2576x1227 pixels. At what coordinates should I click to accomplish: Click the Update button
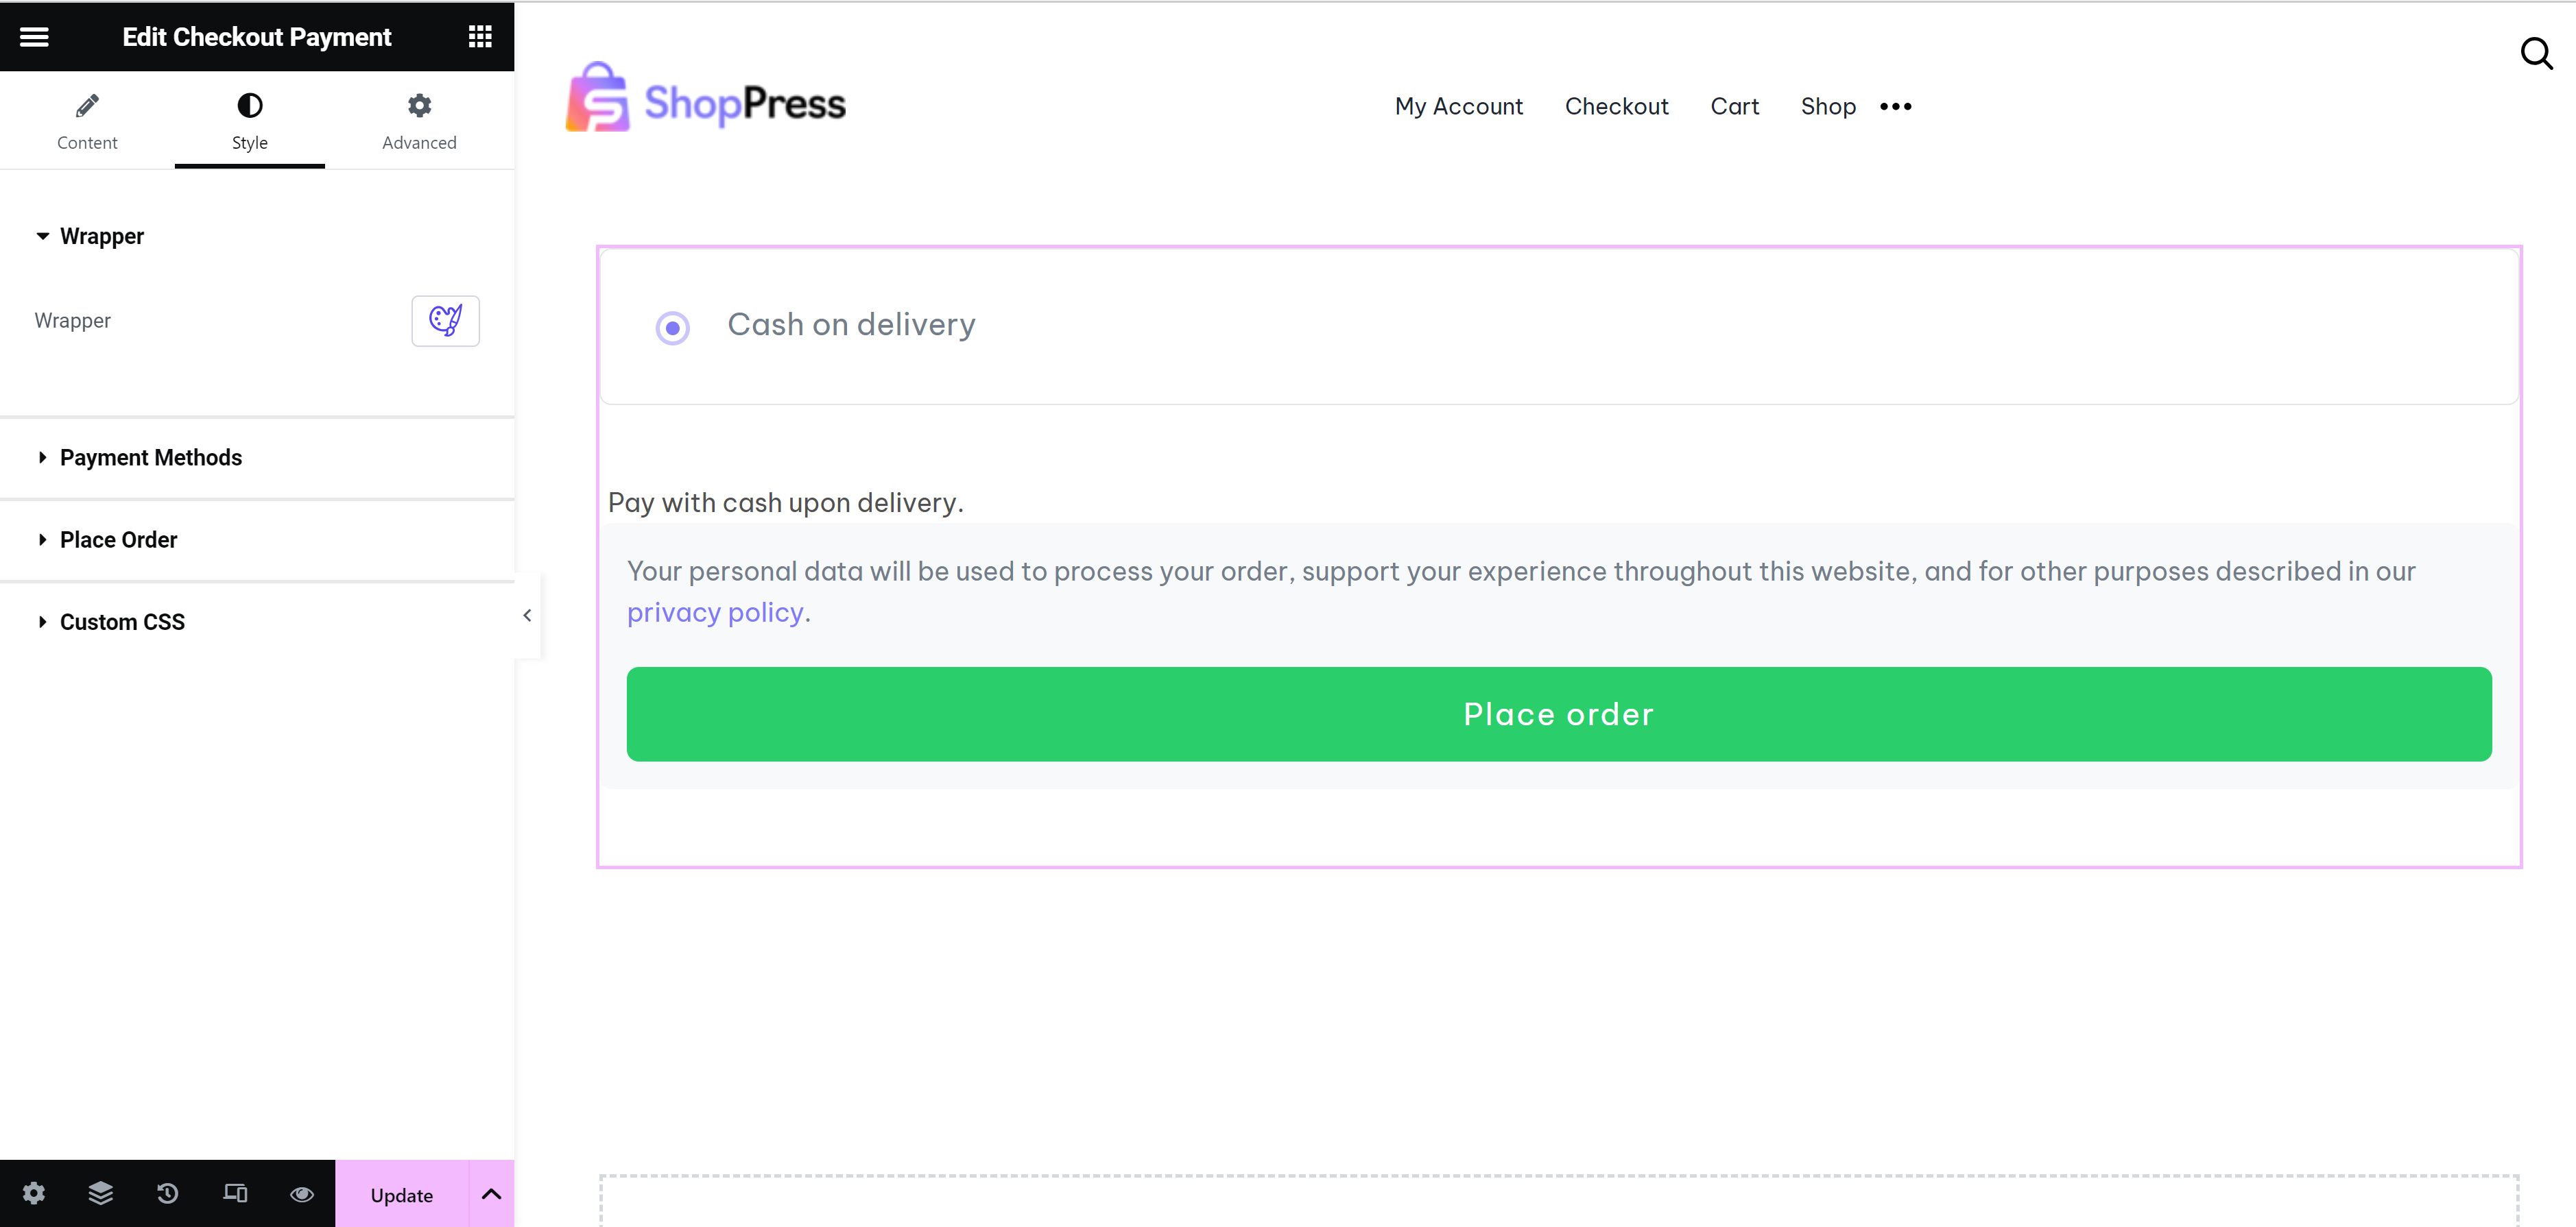click(401, 1195)
